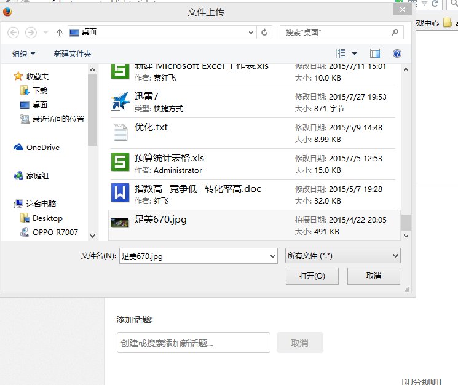
Task: Select 收藏夹 in the navigation pane
Action: (x=38, y=76)
